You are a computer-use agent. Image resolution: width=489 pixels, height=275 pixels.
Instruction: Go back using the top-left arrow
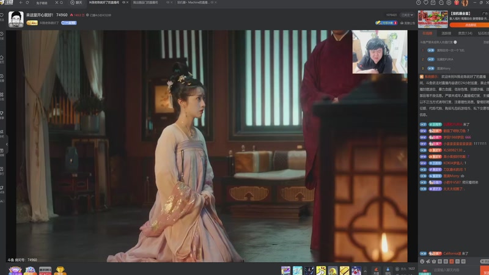(21, 2)
